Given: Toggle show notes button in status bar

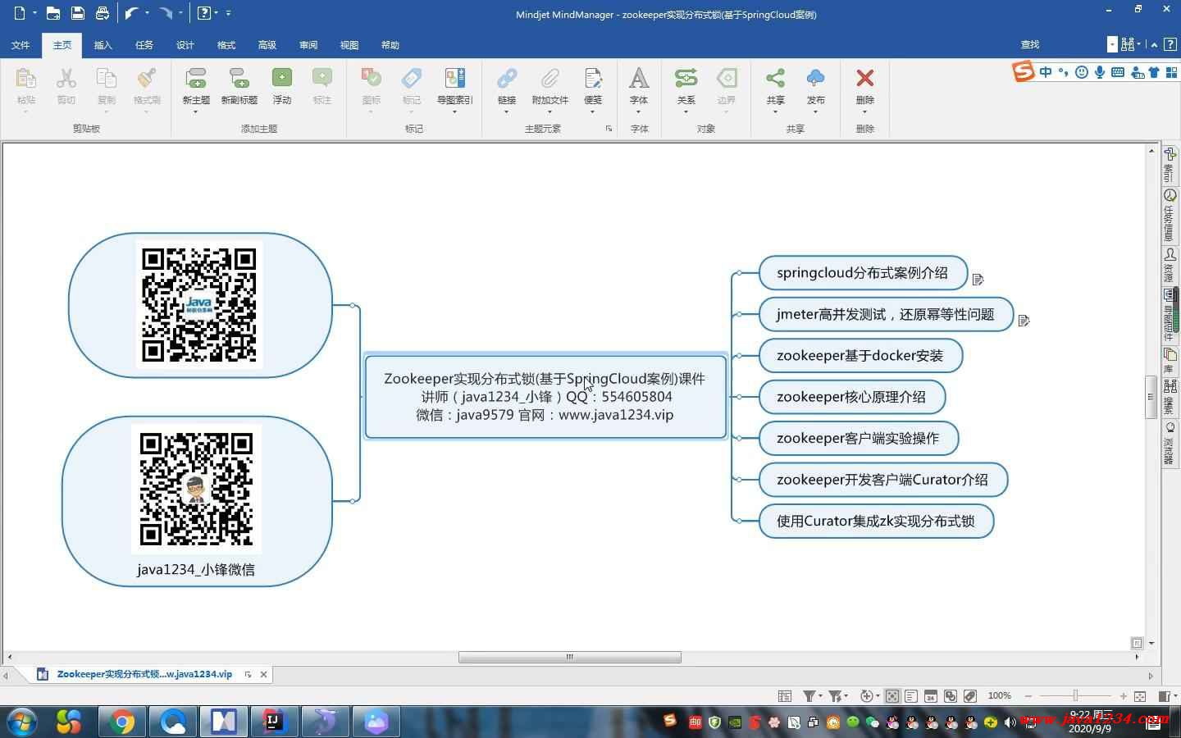Looking at the screenshot, I should pyautogui.click(x=911, y=695).
